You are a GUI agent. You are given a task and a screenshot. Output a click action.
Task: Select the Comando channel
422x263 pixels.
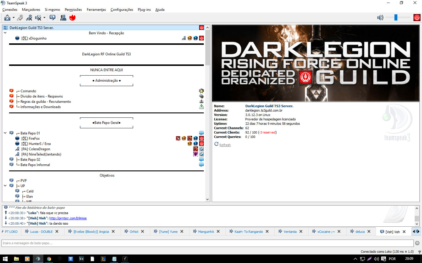[28, 91]
